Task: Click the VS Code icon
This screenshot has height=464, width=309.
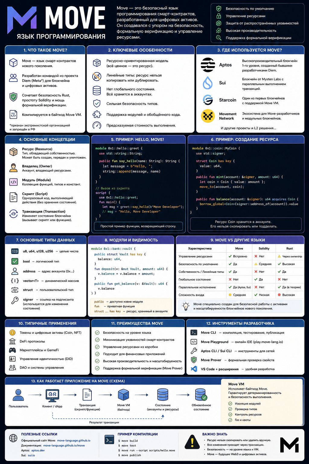Action: tap(194, 369)
